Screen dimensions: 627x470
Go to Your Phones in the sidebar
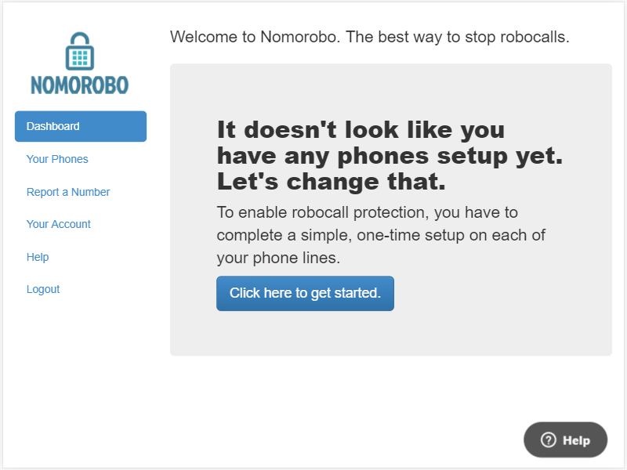click(x=57, y=159)
